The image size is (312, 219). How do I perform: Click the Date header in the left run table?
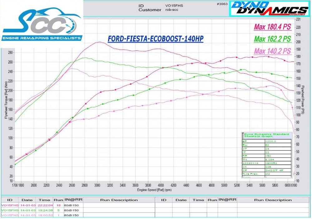pos(27,200)
